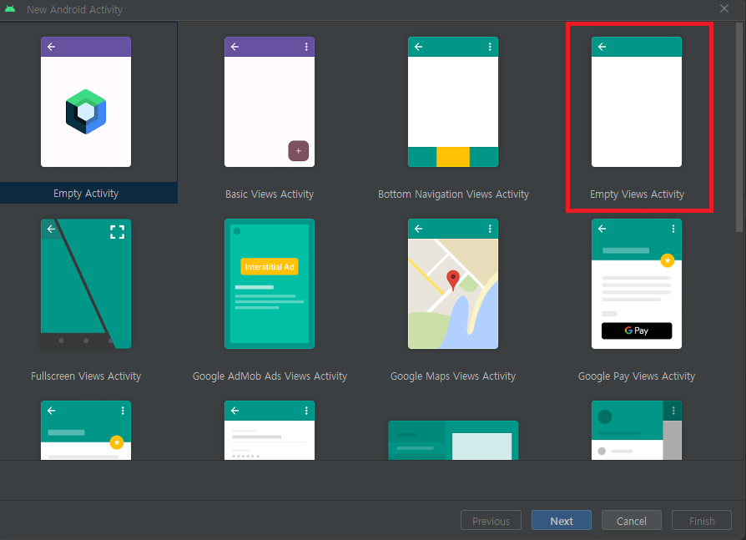Click the Bottom Navigation Views Activity label
This screenshot has height=540, width=746.
coord(453,194)
